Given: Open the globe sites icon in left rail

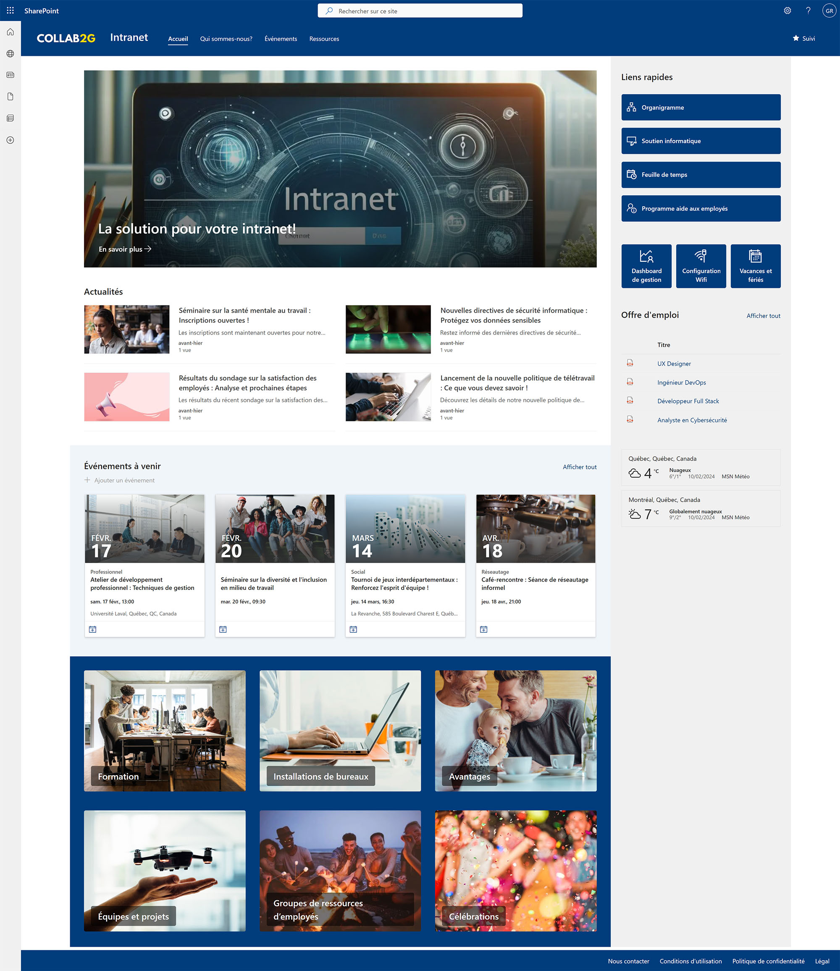Looking at the screenshot, I should (x=10, y=53).
